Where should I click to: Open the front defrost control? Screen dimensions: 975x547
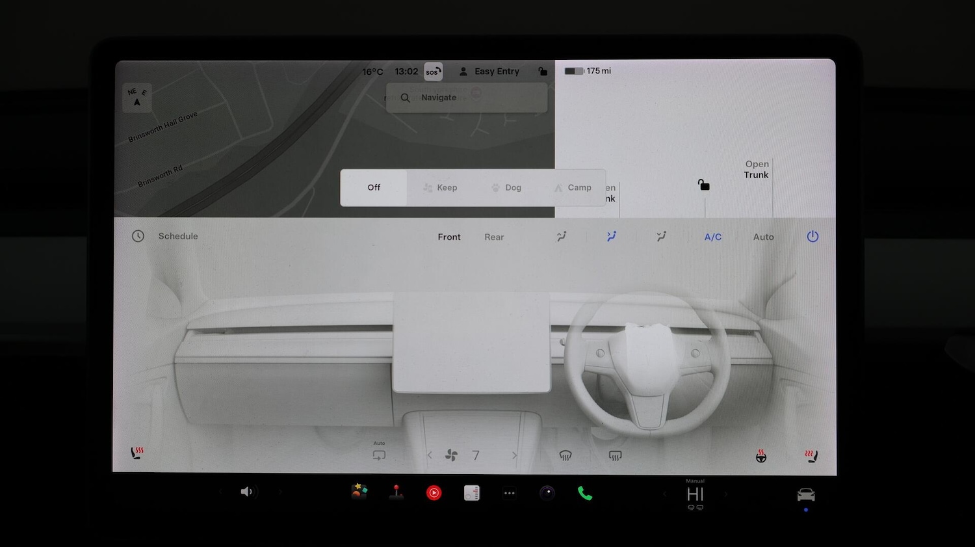(x=566, y=455)
